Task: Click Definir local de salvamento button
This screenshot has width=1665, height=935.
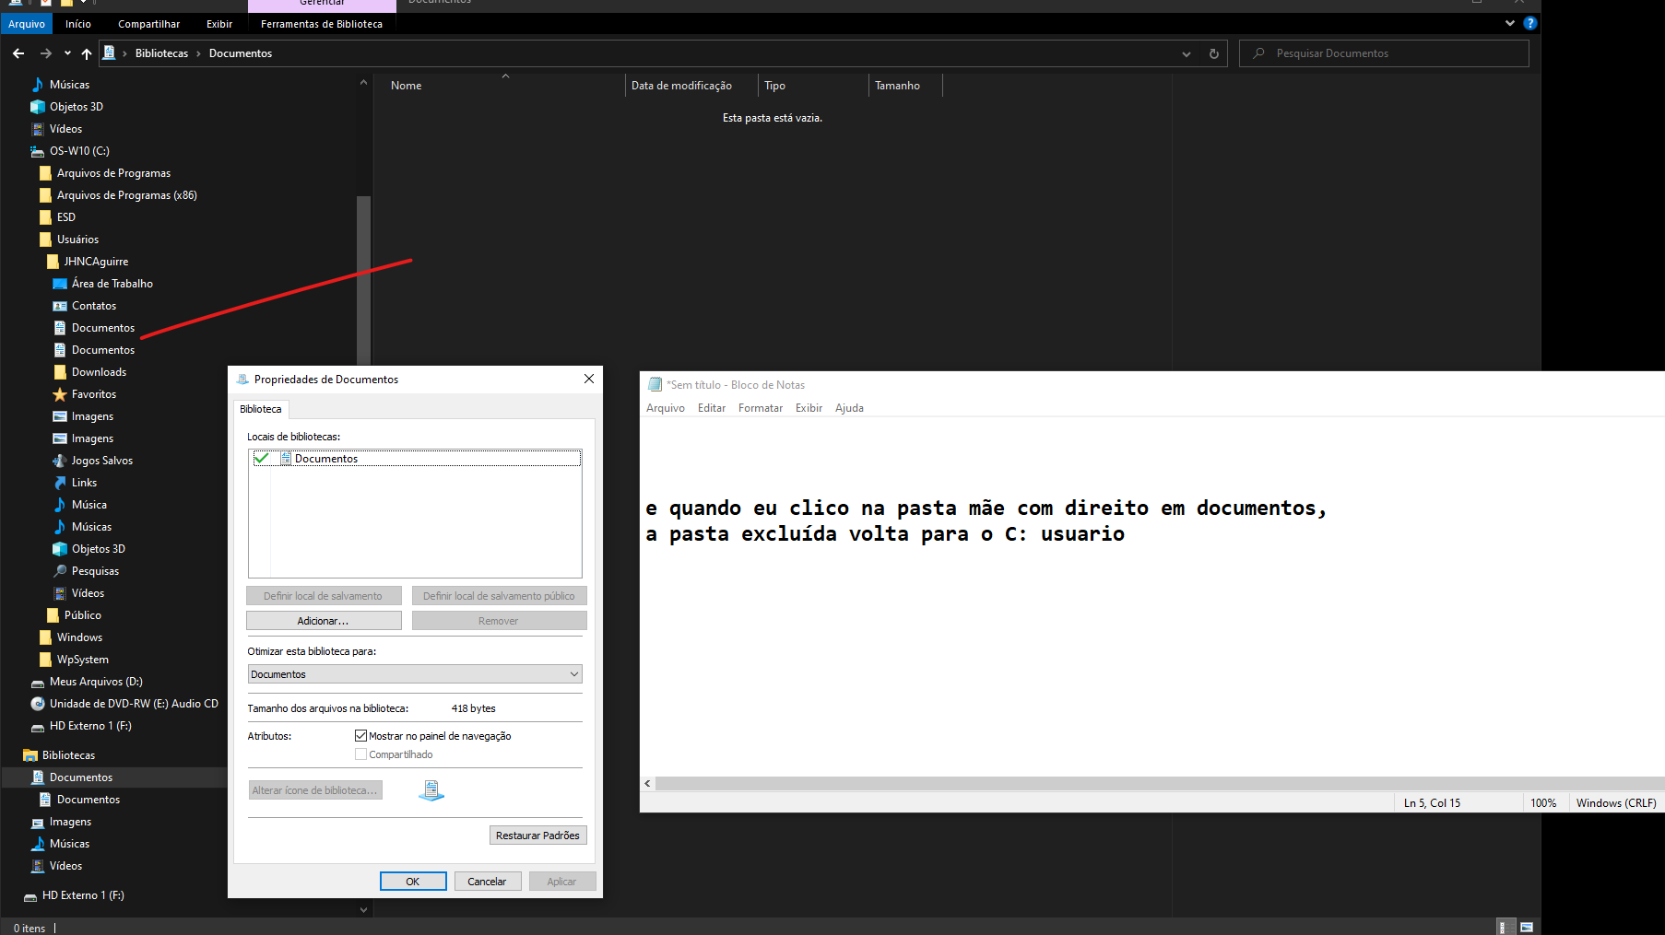Action: point(324,596)
